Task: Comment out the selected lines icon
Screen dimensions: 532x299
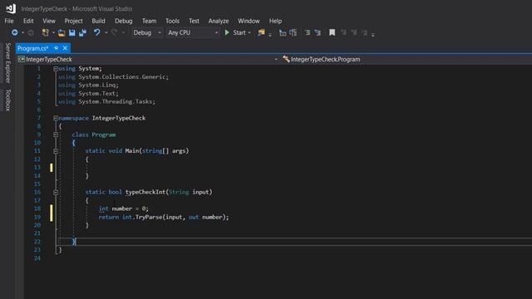Action: [308, 32]
